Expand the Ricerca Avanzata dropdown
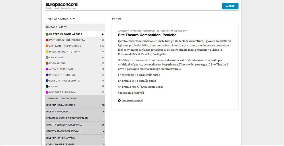Image resolution: width=284 pixels, height=146 pixels. (60, 19)
